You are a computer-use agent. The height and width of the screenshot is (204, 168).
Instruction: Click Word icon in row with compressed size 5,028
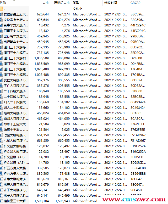pyautogui.click(x=1, y=124)
